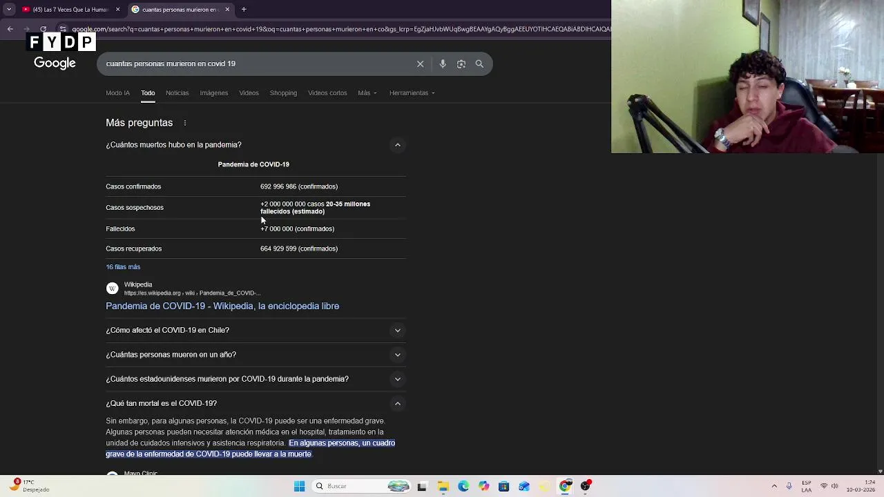Open OBS Studio from the taskbar
Viewport: 884px width, 497px height.
(586, 486)
